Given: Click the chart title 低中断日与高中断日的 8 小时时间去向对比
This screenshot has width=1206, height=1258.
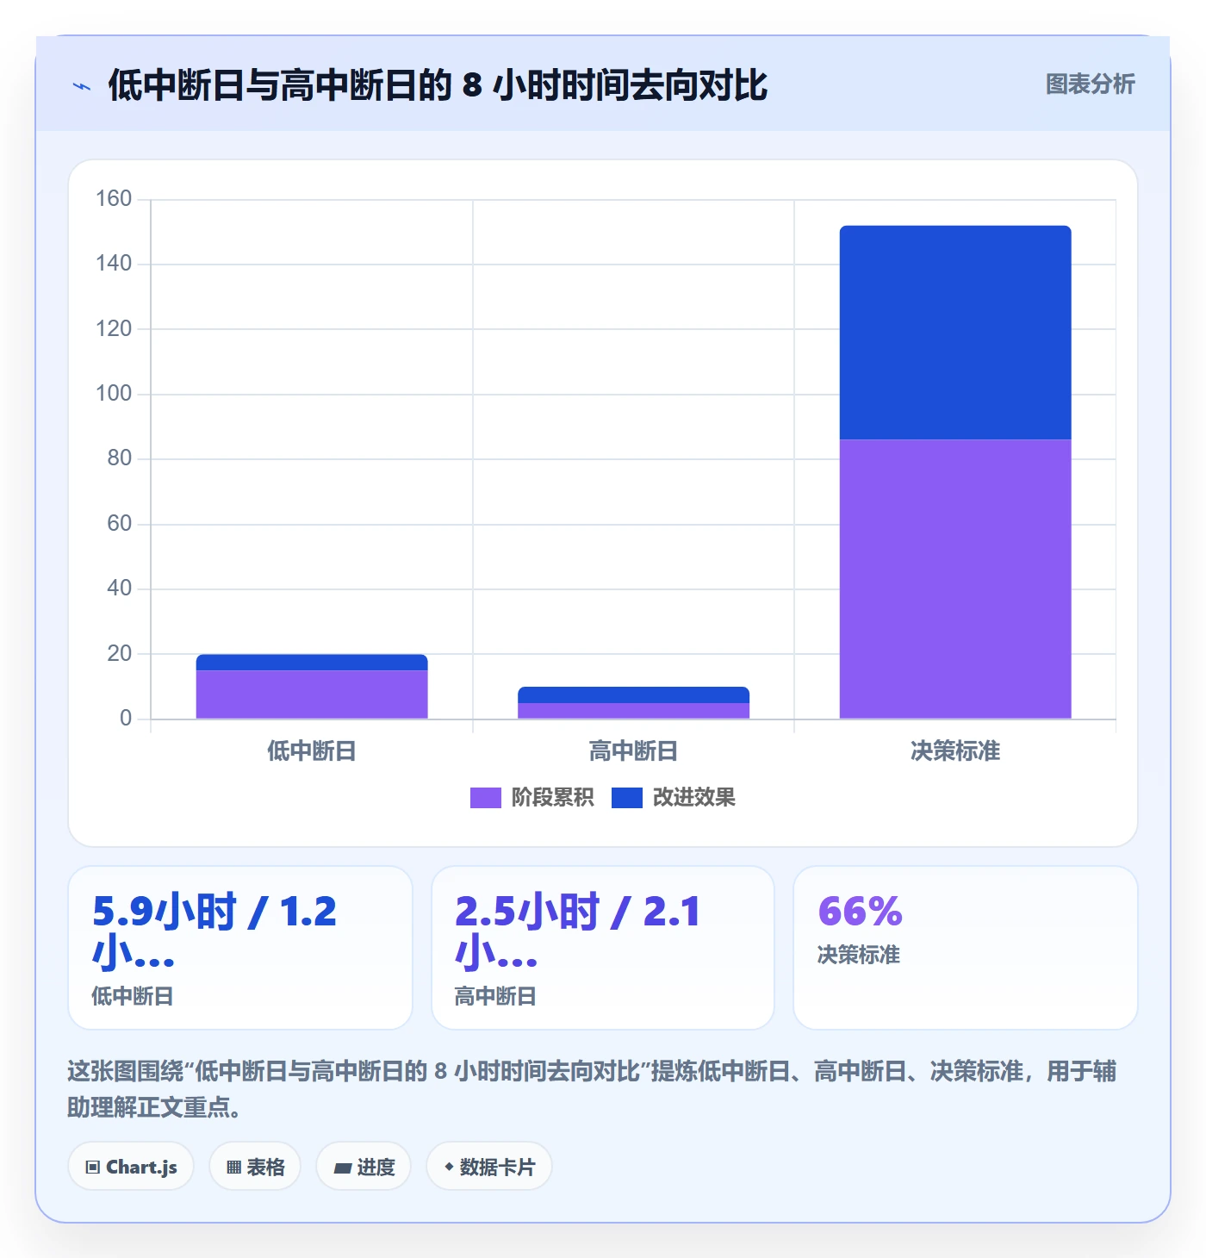Looking at the screenshot, I should [x=438, y=86].
